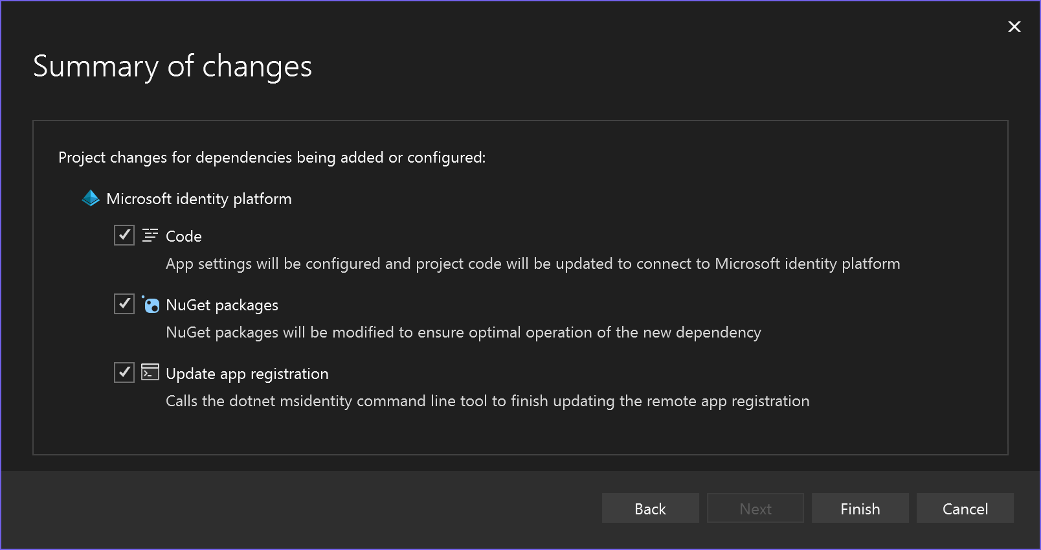Click the NuGet packages package icon
The image size is (1041, 550).
150,304
